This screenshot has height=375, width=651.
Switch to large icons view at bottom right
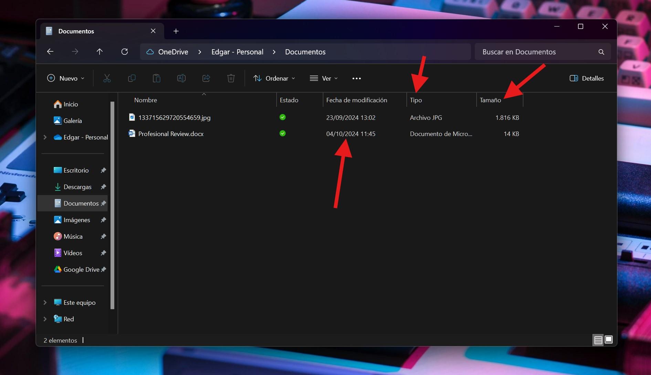coord(609,340)
